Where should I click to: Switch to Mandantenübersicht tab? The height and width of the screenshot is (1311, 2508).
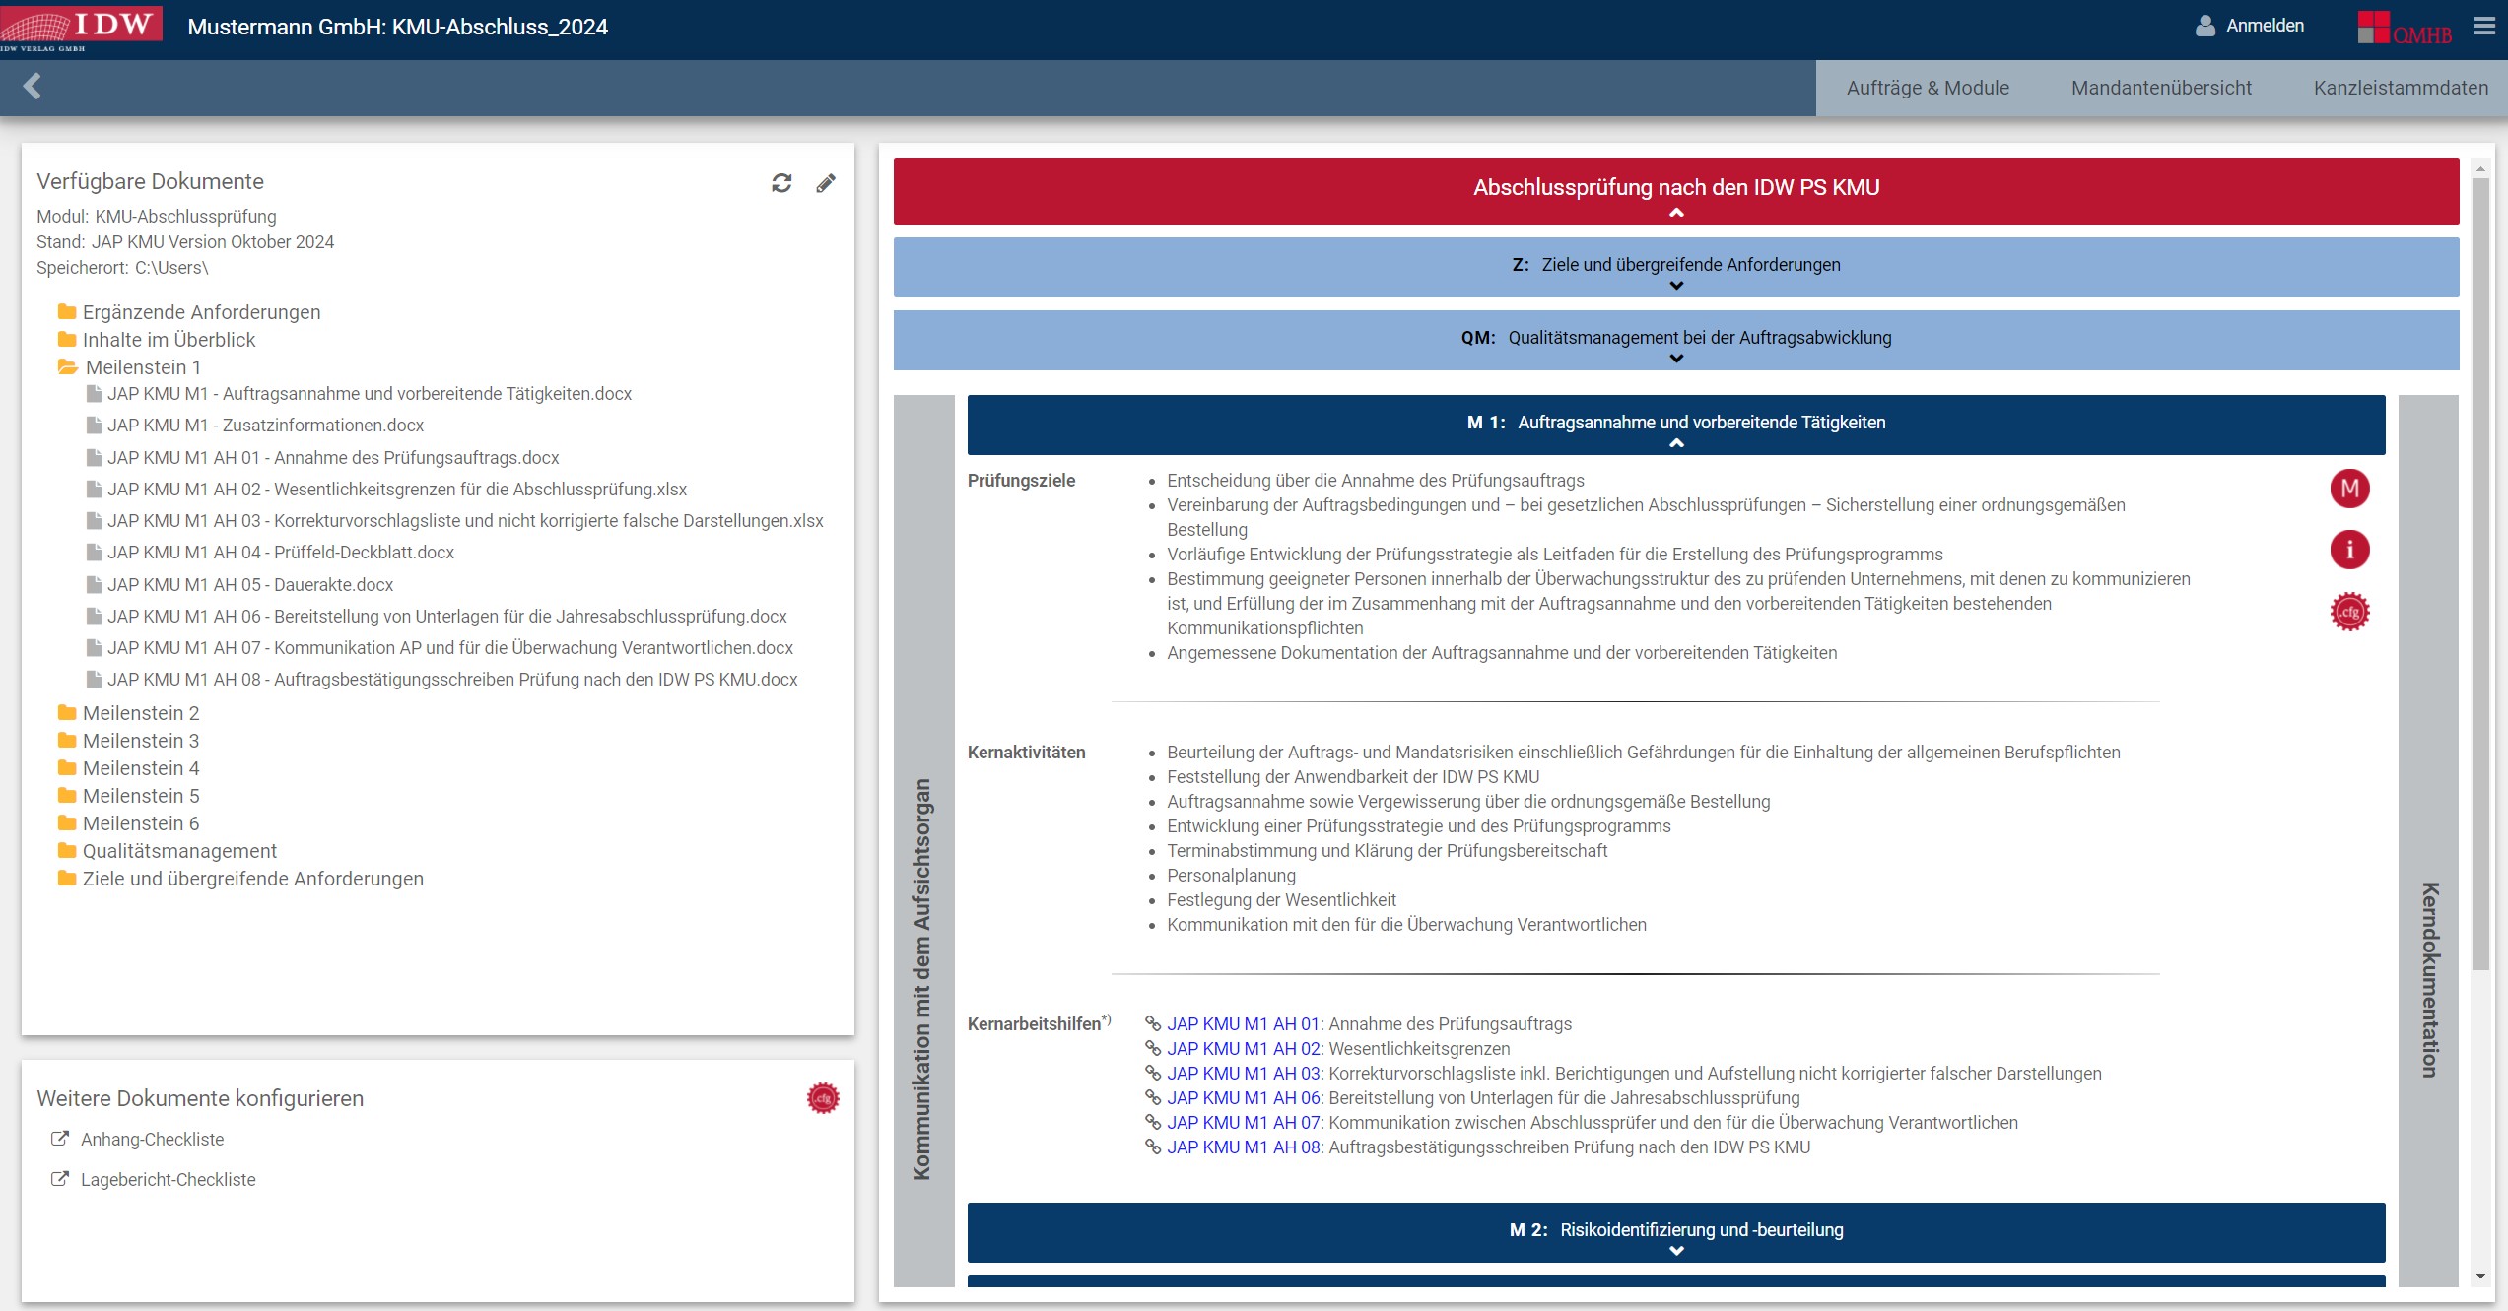coord(2160,88)
